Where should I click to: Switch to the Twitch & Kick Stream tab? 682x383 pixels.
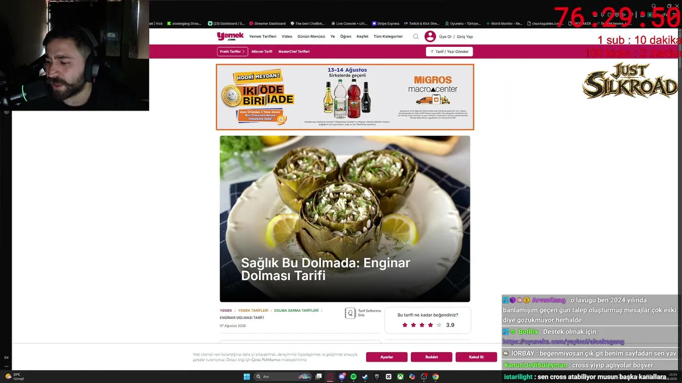pyautogui.click(x=421, y=23)
